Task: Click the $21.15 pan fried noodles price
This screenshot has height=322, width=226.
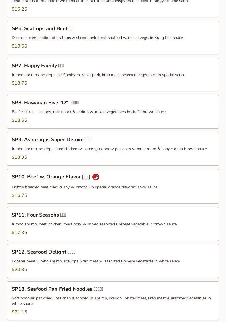Action: [x=19, y=312]
